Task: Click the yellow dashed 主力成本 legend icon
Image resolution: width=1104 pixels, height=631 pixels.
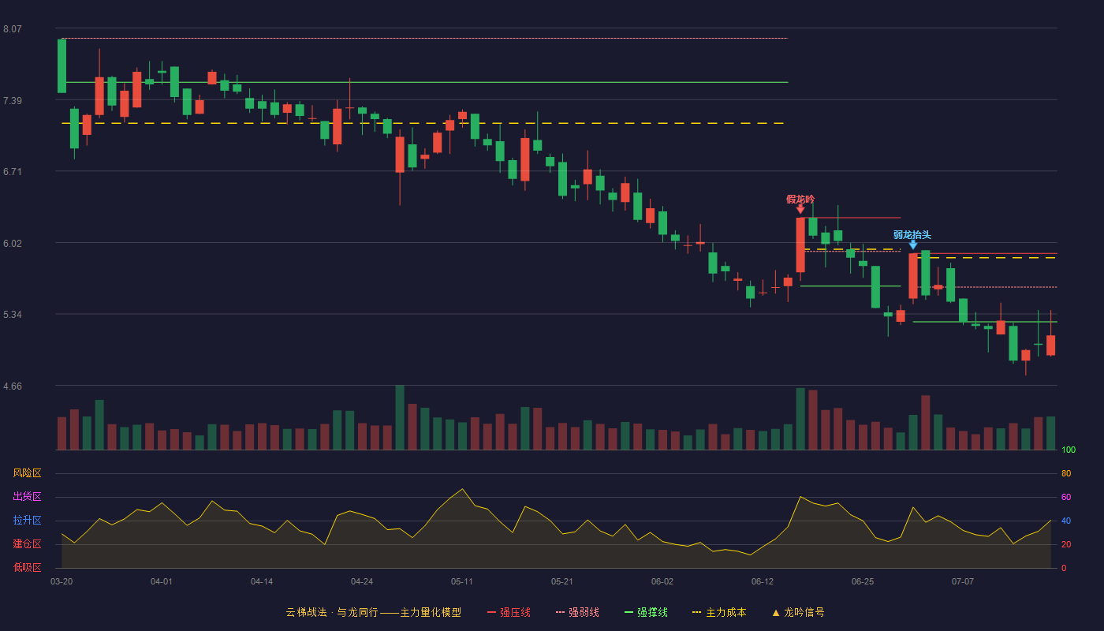Action: point(697,613)
